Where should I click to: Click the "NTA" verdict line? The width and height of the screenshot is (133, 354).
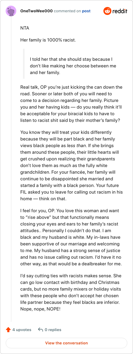pyautogui.click(x=25, y=28)
